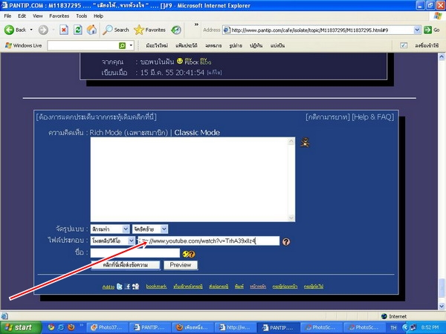Open the Tools menu
Viewport: 446px width, 334px height.
[81, 16]
